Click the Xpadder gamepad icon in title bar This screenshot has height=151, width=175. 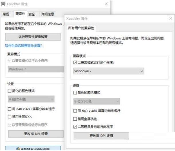click(x=3, y=4)
